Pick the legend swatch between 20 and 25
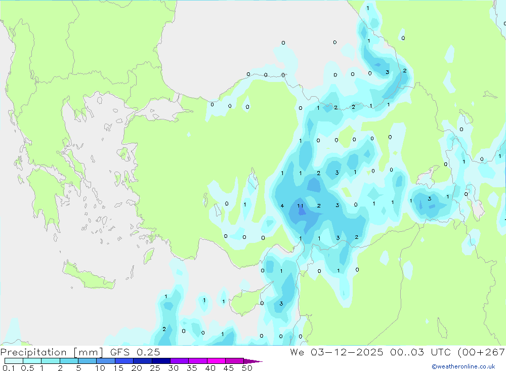Image resolution: width=506 pixels, height=371 pixels. click(x=143, y=361)
